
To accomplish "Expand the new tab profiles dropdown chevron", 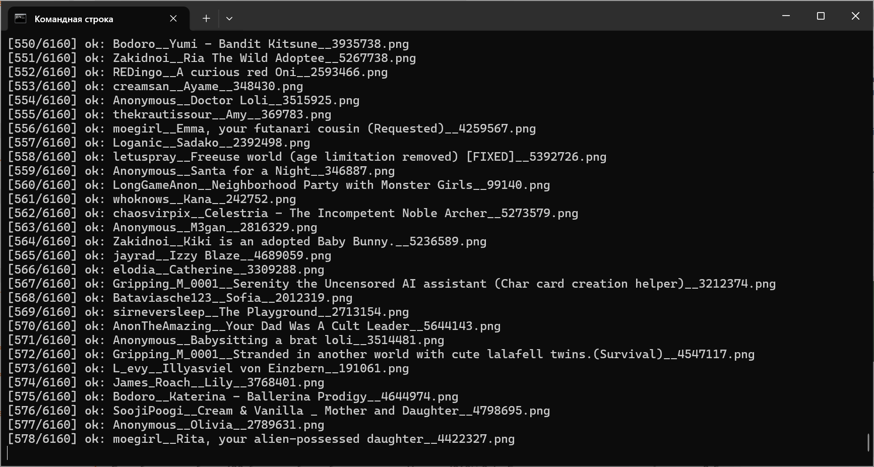I will pyautogui.click(x=229, y=19).
